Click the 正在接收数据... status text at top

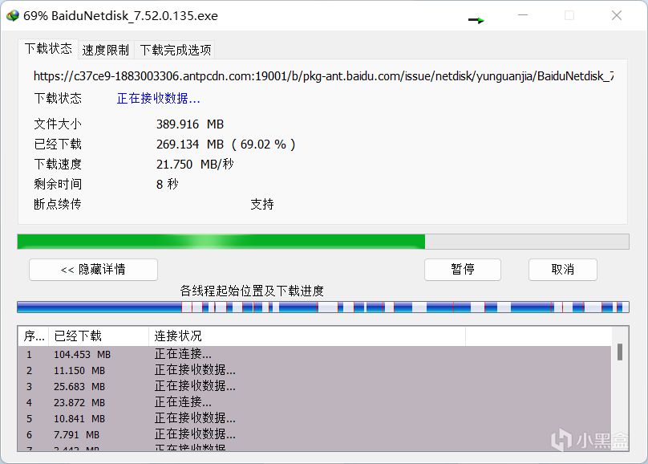[158, 99]
